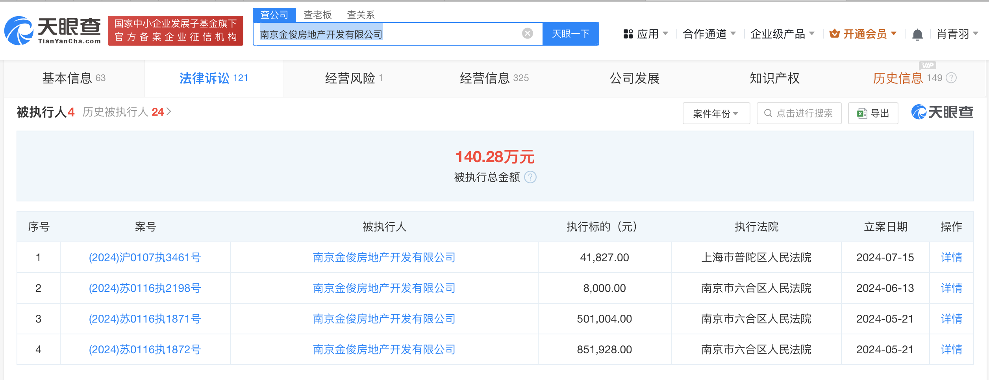Click 详情 for case (2024)苏0116执1872号
Image resolution: width=989 pixels, height=380 pixels.
pos(951,349)
